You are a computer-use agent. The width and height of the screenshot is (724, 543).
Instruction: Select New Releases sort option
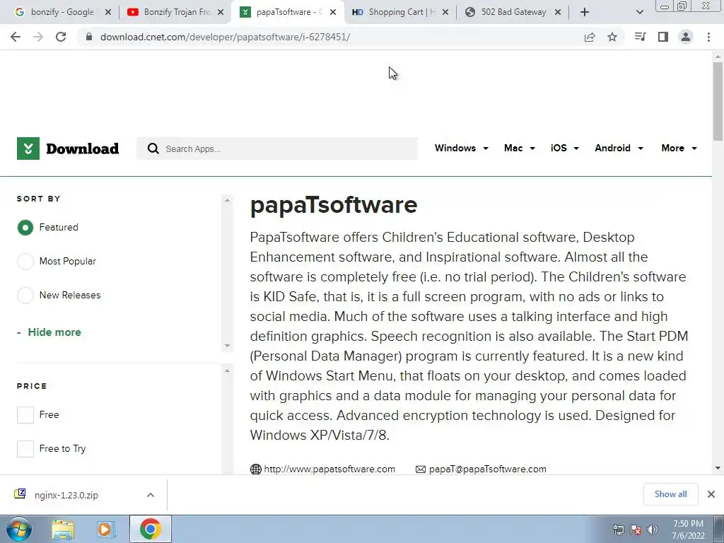click(25, 295)
